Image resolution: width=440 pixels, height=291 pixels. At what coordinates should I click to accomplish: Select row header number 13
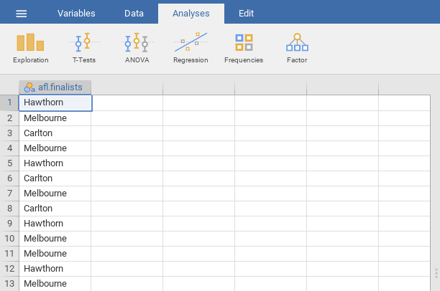click(9, 283)
